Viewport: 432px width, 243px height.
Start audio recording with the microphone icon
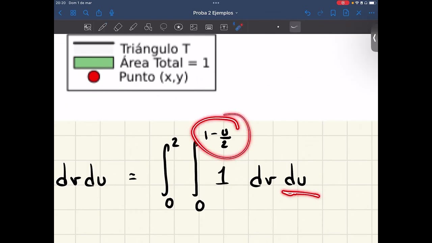112,13
